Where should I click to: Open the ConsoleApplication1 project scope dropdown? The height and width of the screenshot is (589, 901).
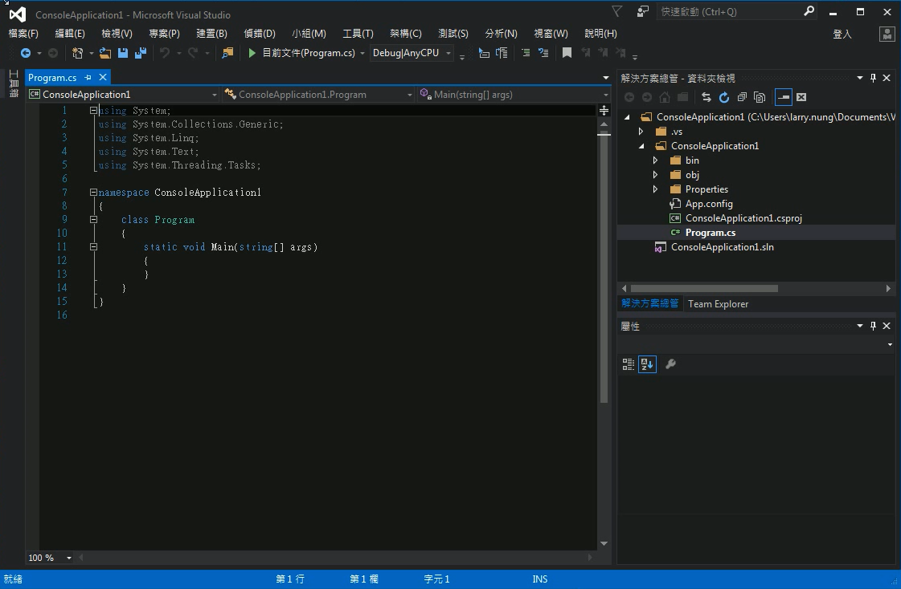123,94
